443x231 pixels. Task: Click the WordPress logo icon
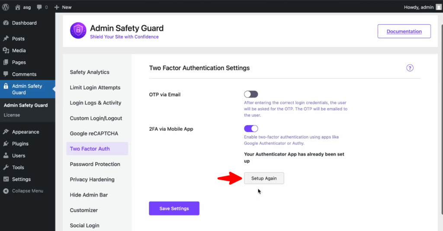click(6, 7)
